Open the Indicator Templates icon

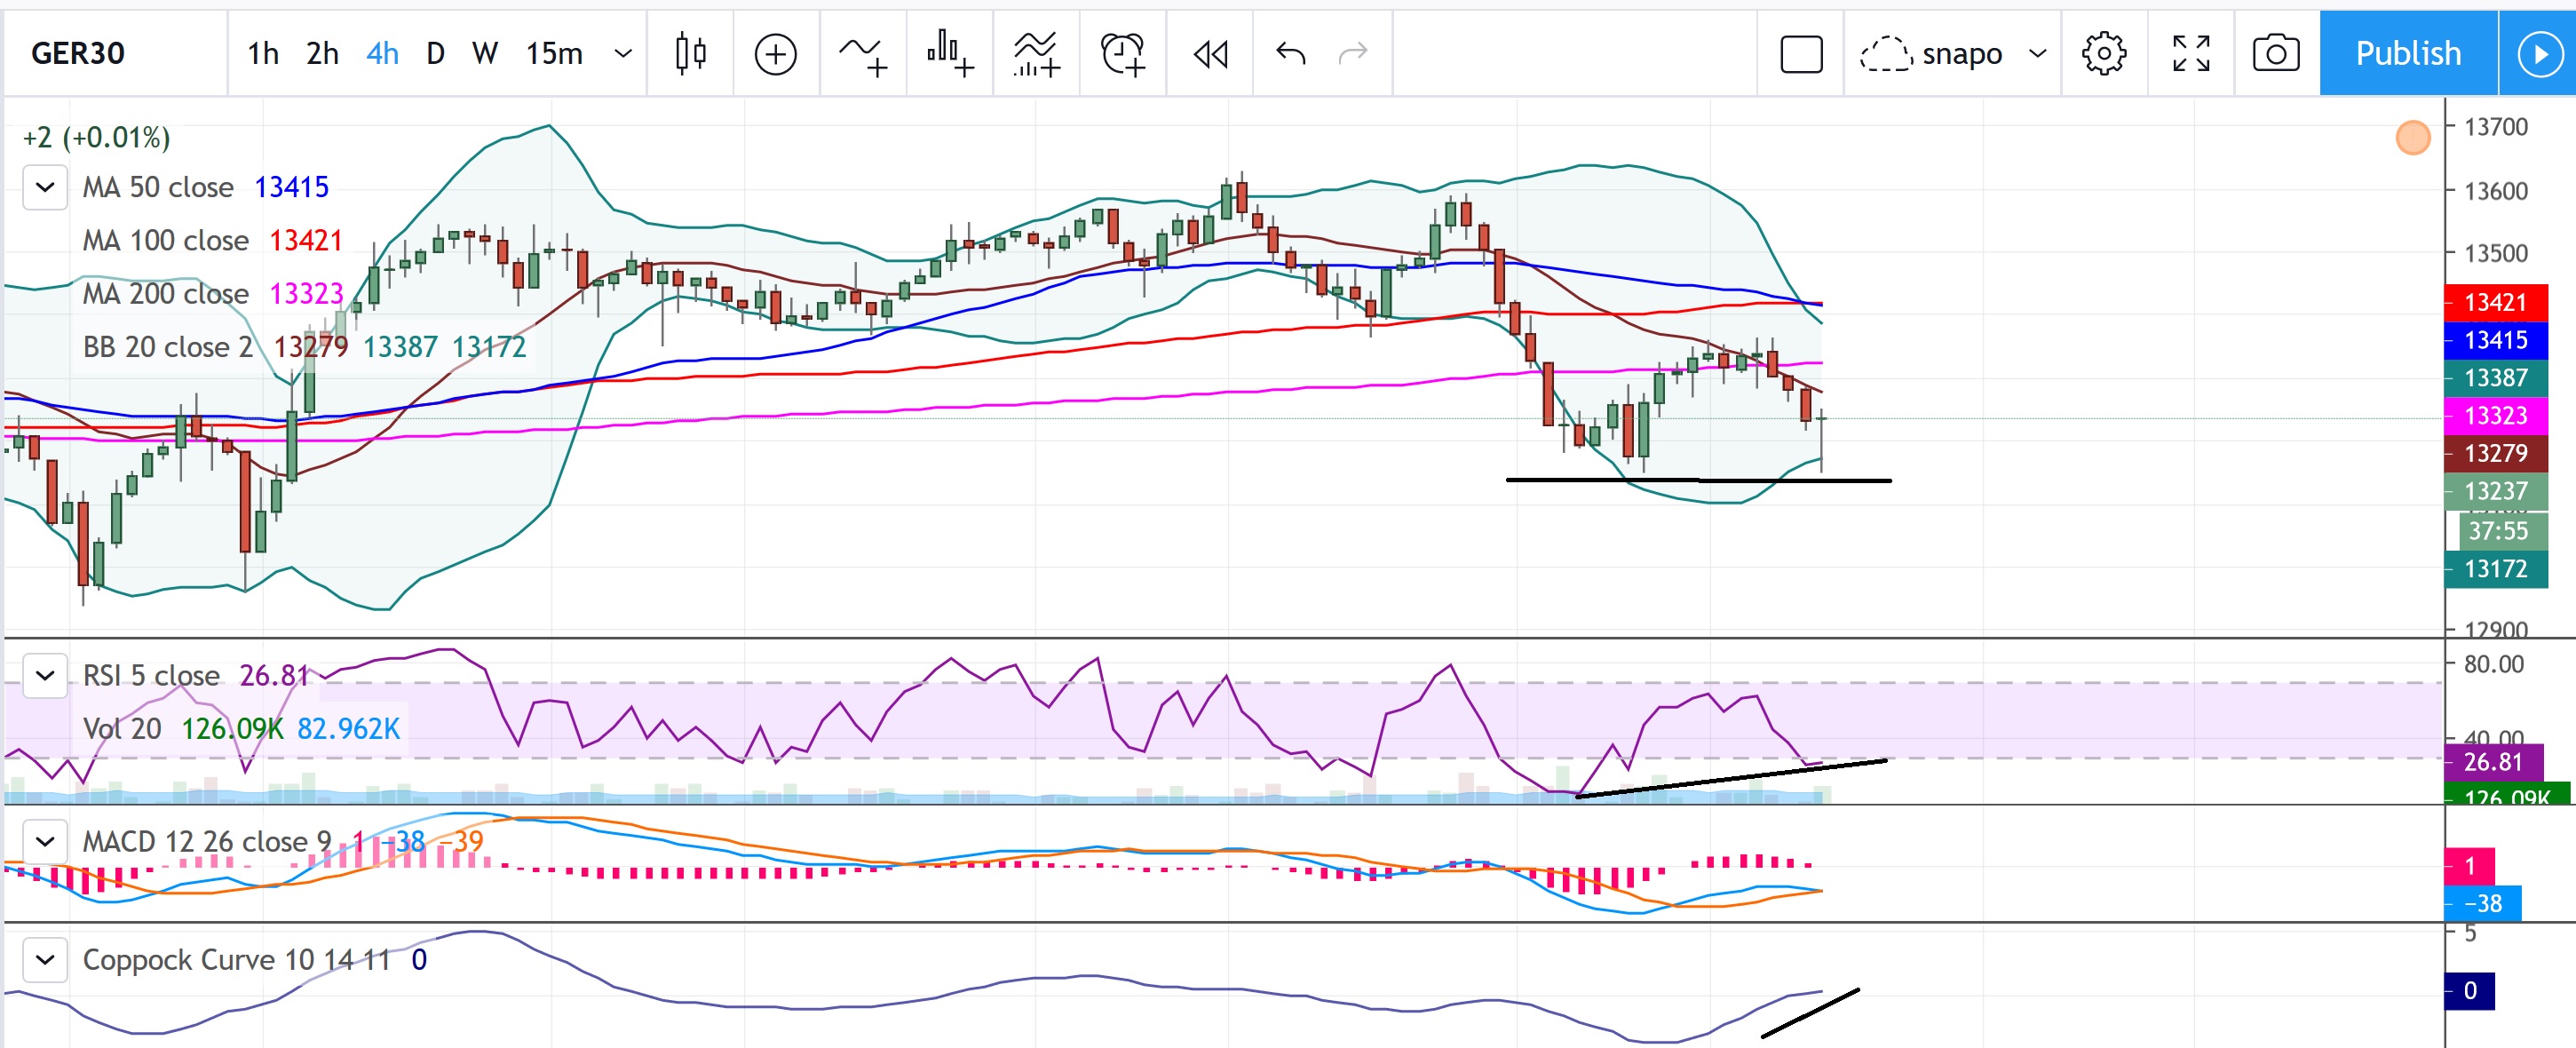coord(1036,53)
